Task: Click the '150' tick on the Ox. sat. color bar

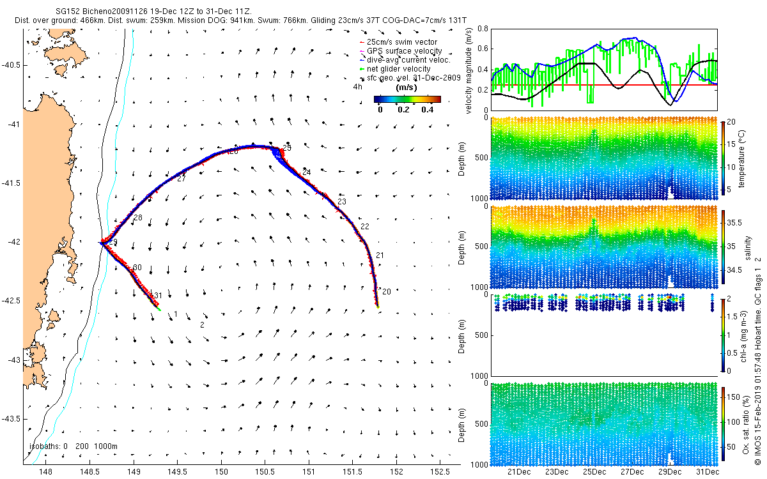Action: [734, 397]
